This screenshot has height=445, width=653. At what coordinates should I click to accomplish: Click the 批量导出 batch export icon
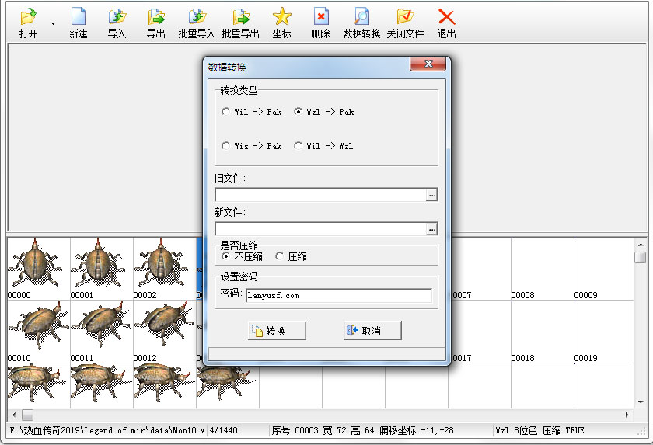pyautogui.click(x=240, y=16)
